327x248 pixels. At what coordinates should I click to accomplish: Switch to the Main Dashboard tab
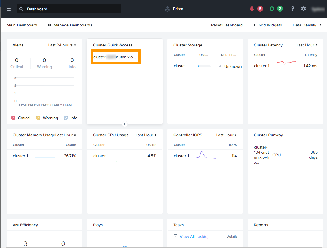point(22,25)
